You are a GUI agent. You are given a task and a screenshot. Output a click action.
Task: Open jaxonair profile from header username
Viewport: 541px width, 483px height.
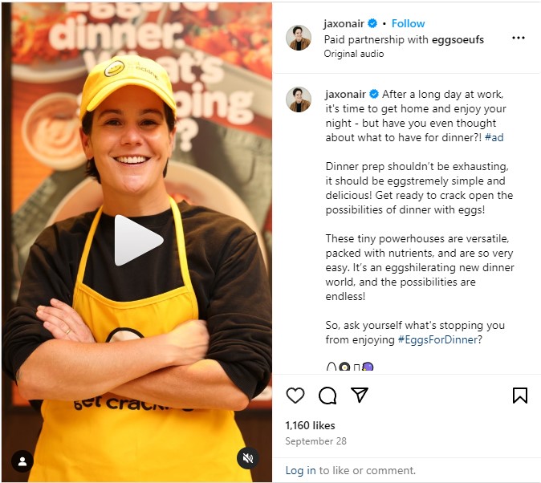[344, 23]
